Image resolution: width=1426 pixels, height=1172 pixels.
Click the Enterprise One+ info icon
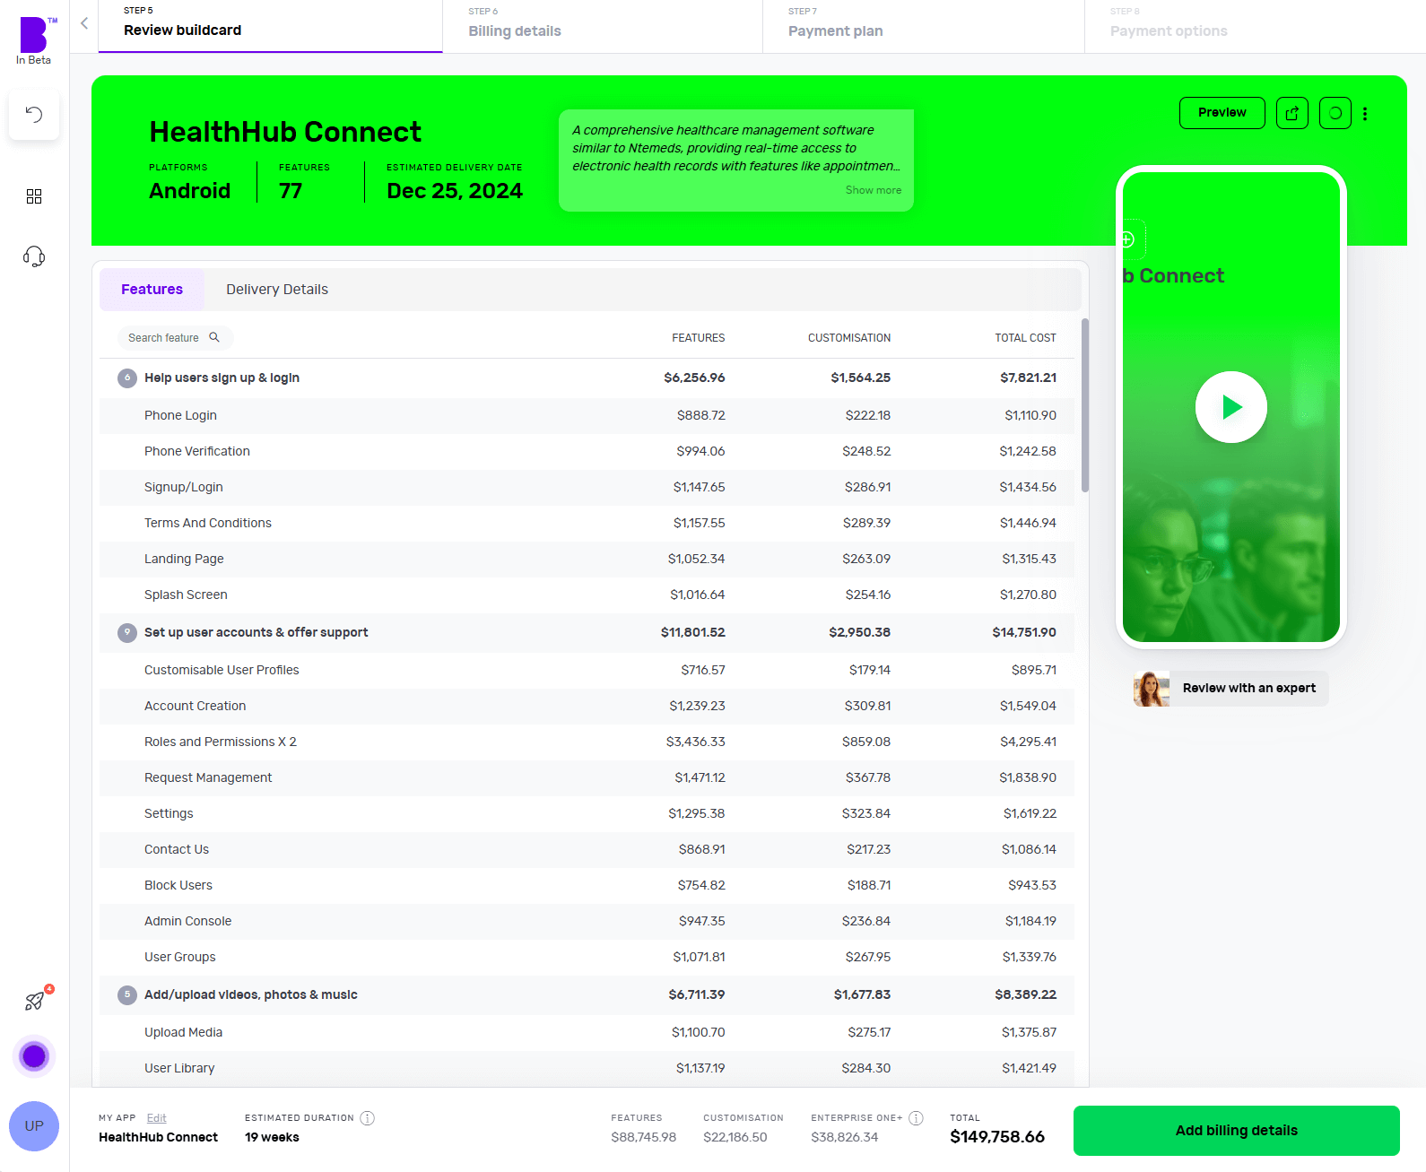coord(916,1118)
